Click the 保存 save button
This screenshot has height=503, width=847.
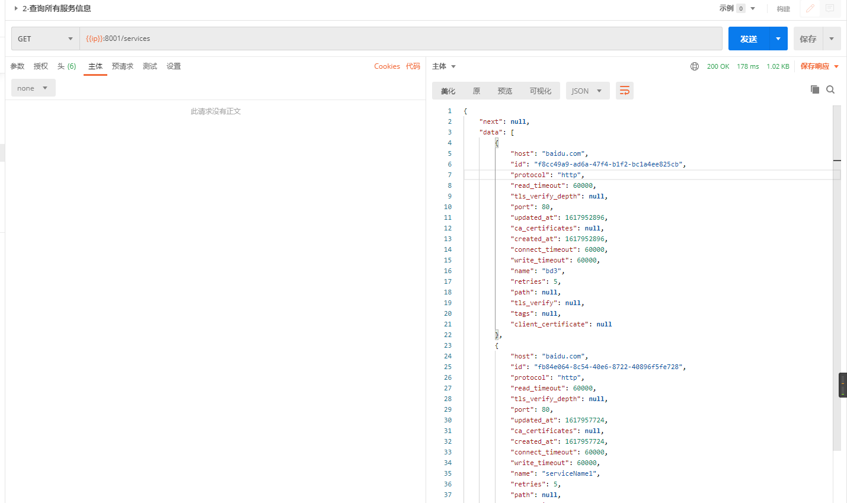coord(808,39)
